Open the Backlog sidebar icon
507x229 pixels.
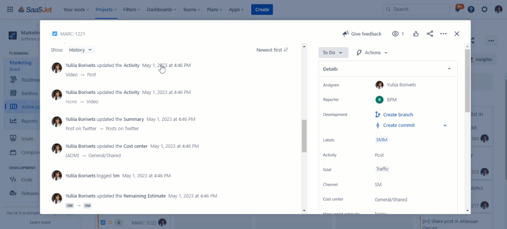[13, 93]
